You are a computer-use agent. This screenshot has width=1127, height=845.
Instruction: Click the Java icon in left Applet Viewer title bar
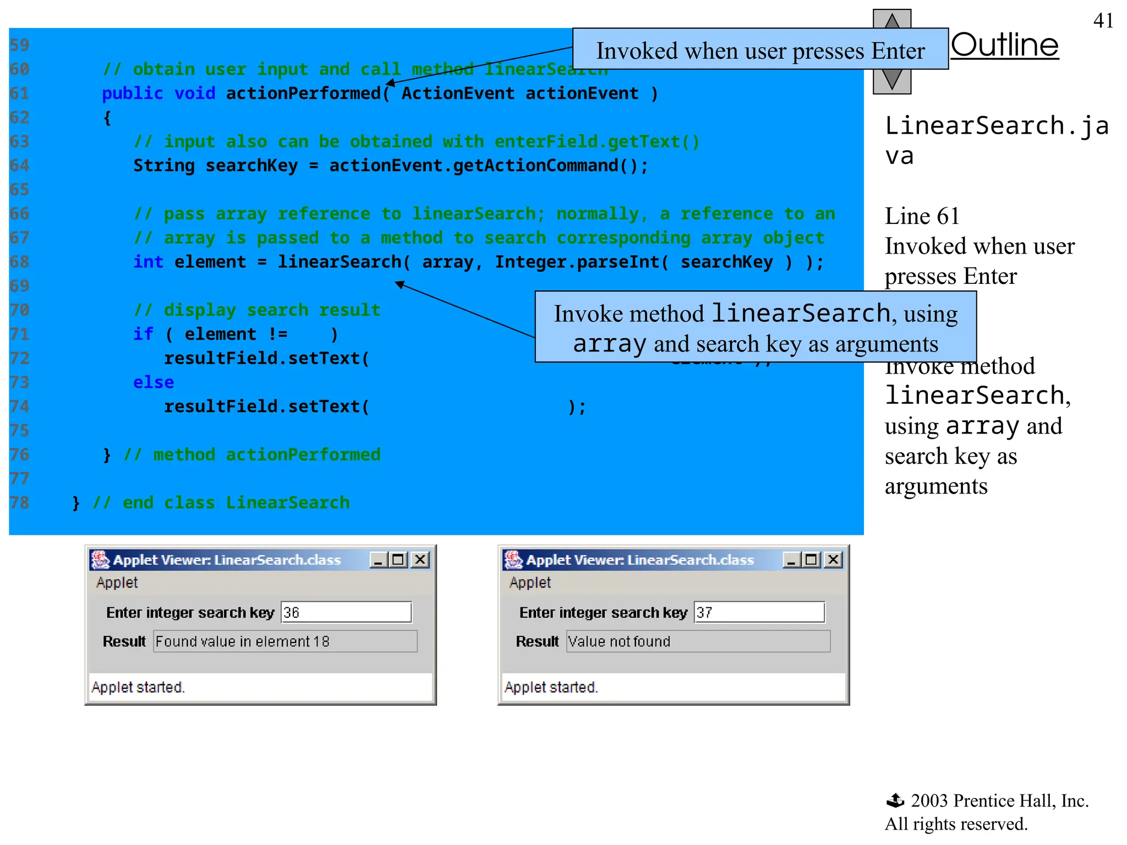(x=100, y=560)
